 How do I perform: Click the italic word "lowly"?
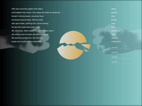[x=113, y=24]
